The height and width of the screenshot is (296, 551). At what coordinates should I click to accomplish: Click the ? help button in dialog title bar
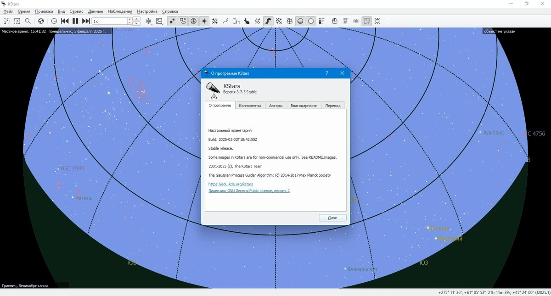click(327, 73)
